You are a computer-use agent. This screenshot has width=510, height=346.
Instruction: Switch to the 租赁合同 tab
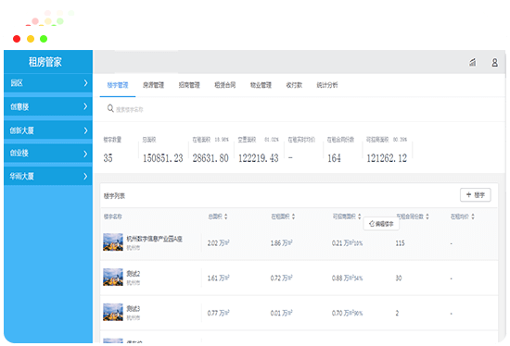225,85
